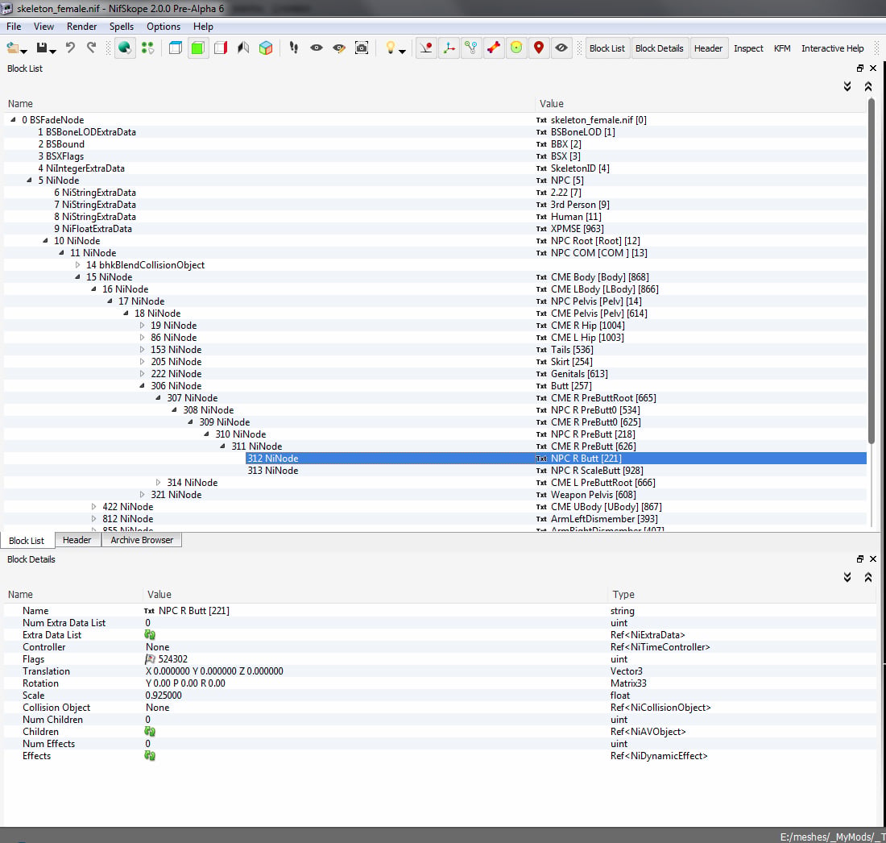Open the Options menu

pos(164,27)
